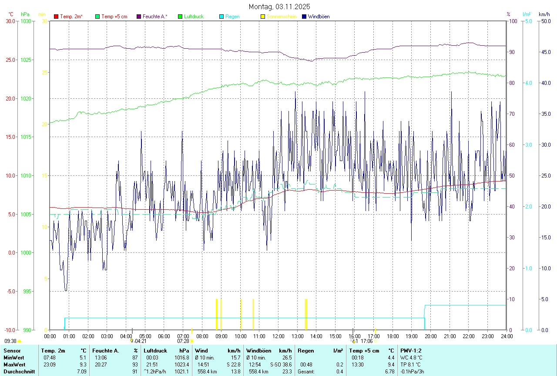Image resolution: width=557 pixels, height=376 pixels.
Task: Click the sunrise marker beside 07:28
Action: (x=192, y=342)
